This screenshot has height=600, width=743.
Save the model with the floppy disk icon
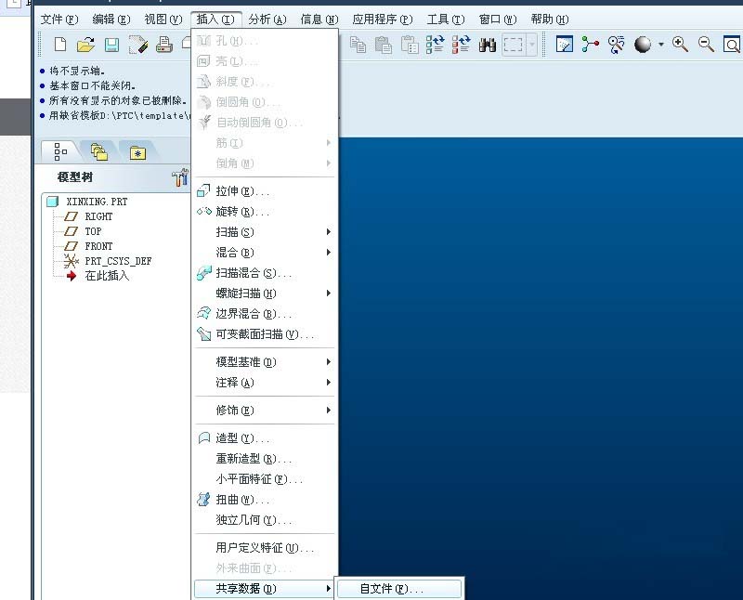point(111,45)
